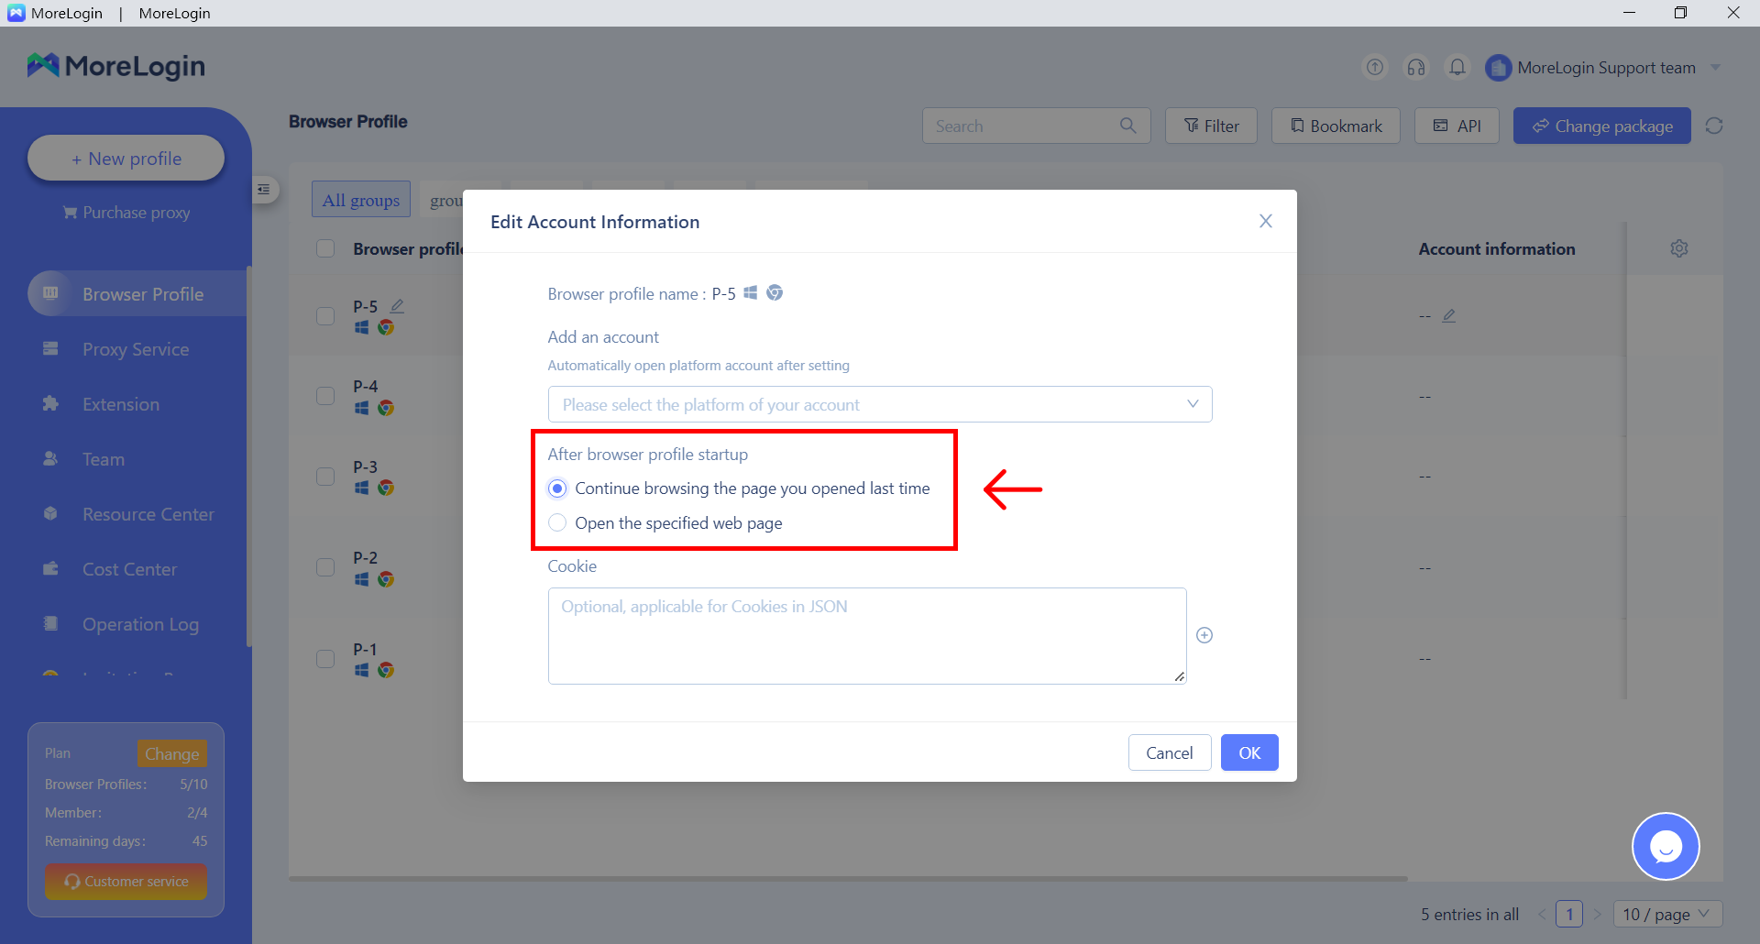Viewport: 1760px width, 944px height.
Task: Go to previous page arrow
Action: (1542, 914)
